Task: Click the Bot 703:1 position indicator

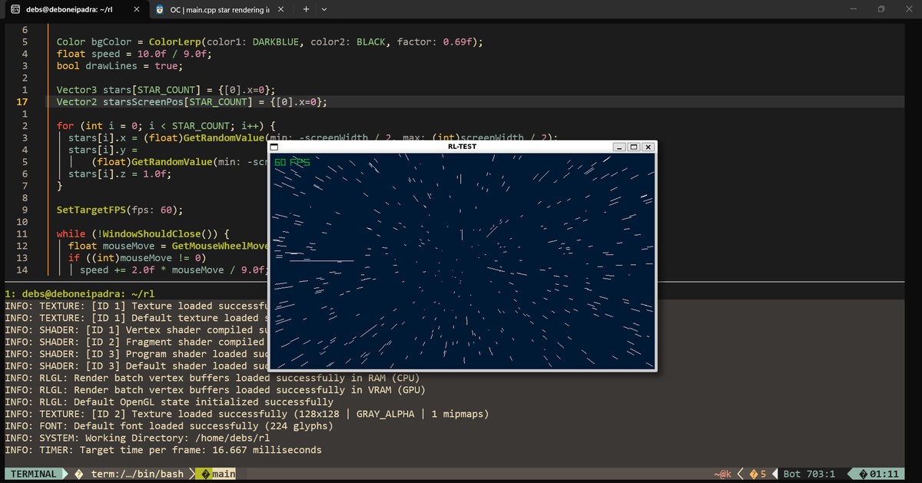Action: (809, 474)
